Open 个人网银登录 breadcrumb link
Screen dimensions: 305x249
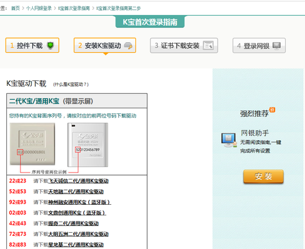coord(39,8)
